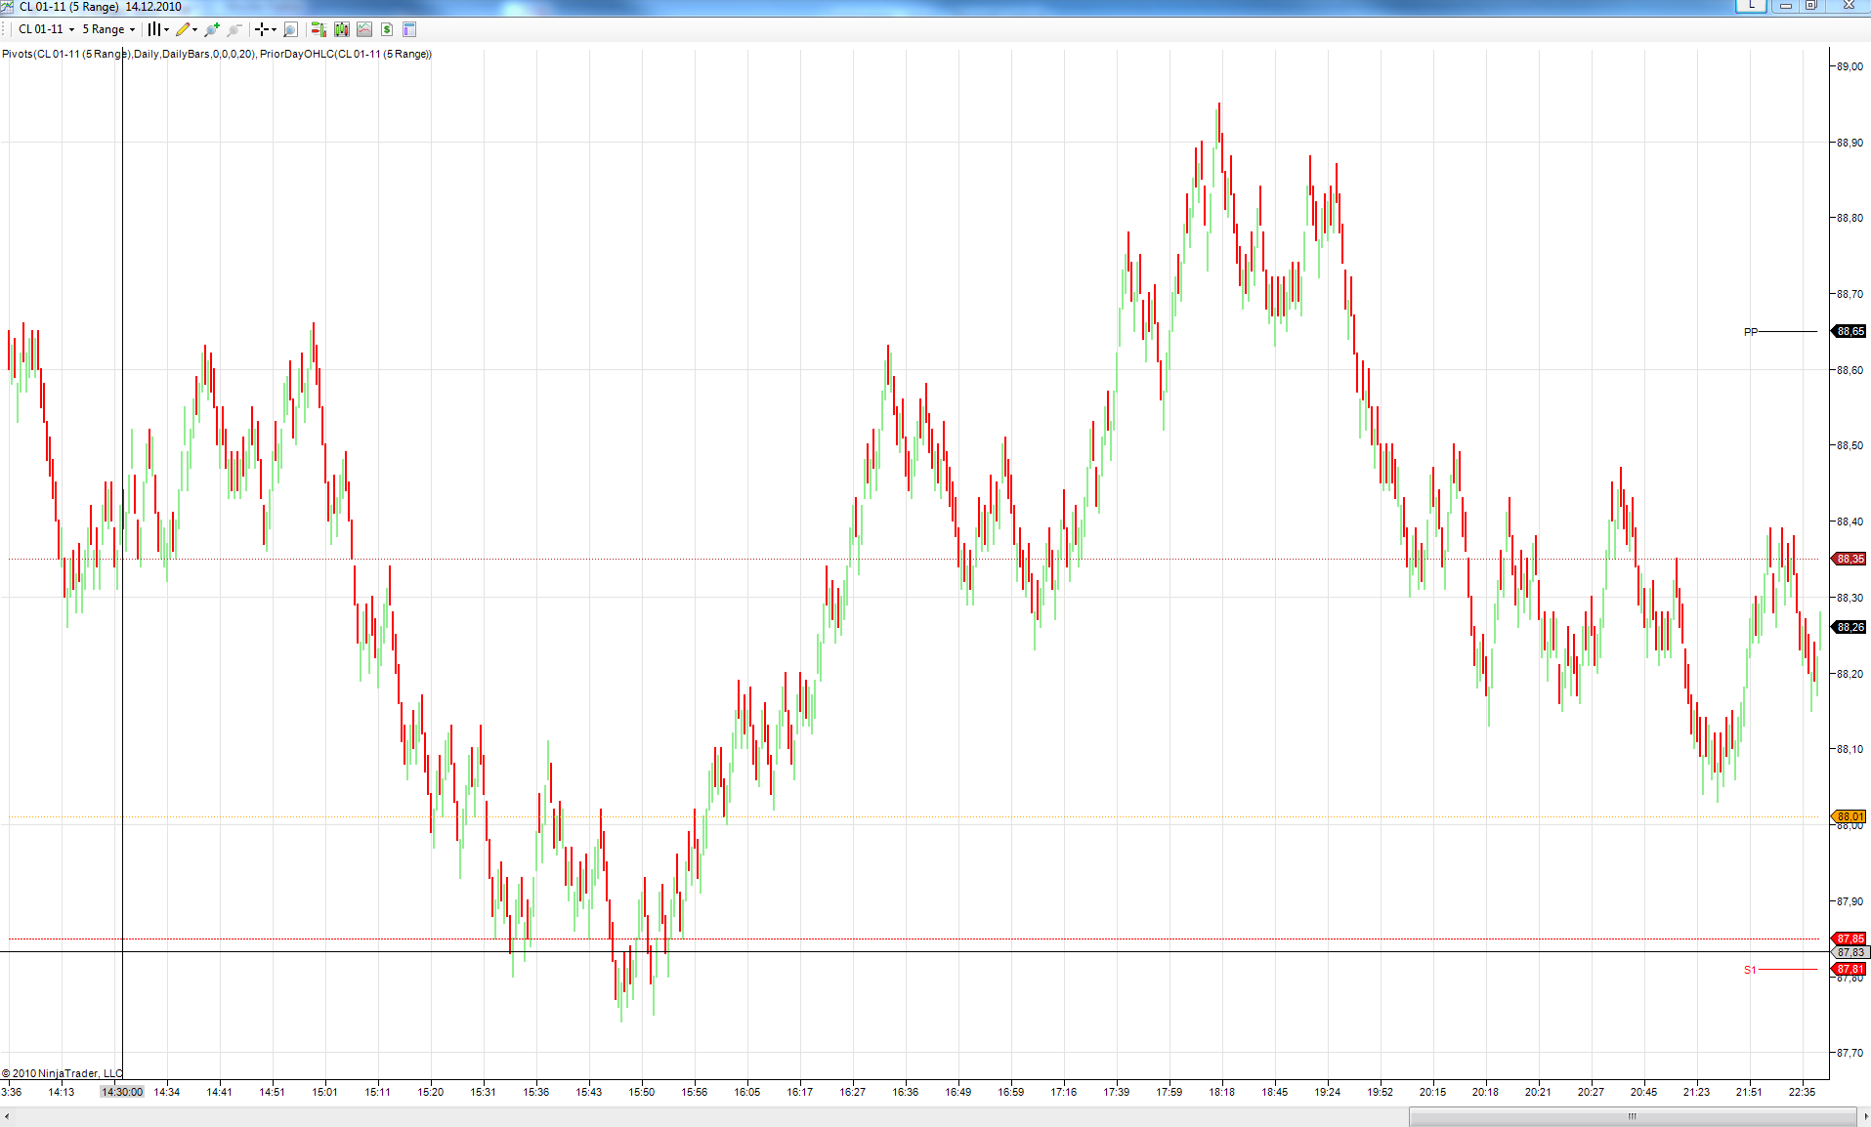Click the PriorDayOHLC indicator label text
1871x1127 pixels.
pyautogui.click(x=346, y=54)
